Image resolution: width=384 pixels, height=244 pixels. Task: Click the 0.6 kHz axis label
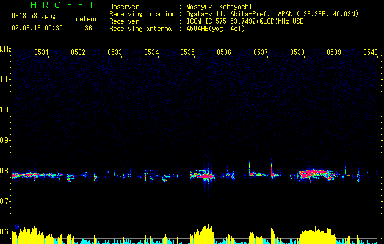click(5, 232)
